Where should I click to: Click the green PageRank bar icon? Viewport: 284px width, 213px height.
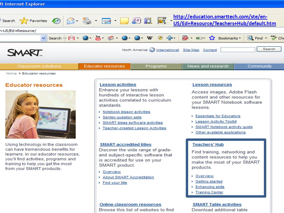(199, 38)
